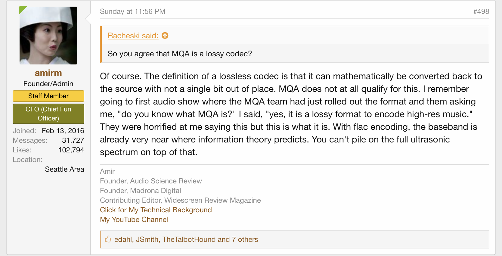The width and height of the screenshot is (502, 256).
Task: Open JSmith's profile from the likes list
Action: coord(147,239)
